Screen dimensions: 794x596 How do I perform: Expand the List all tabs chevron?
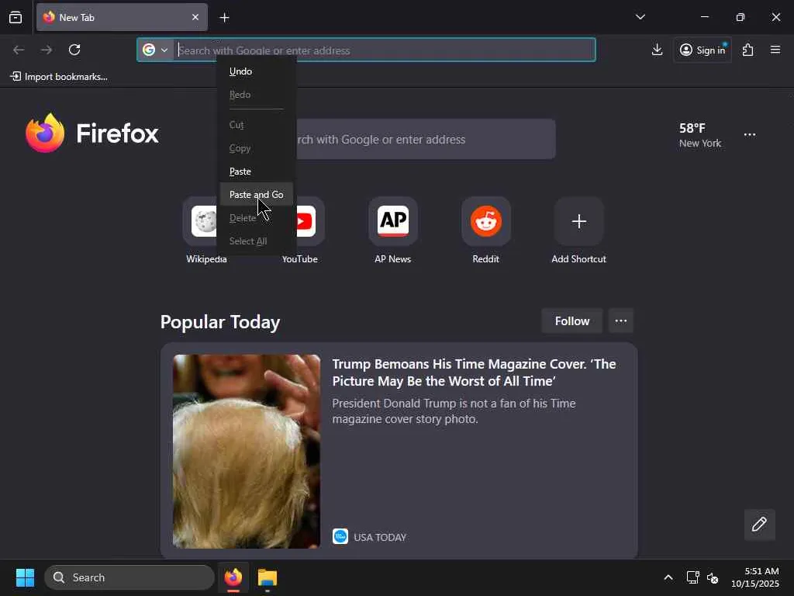click(x=640, y=17)
